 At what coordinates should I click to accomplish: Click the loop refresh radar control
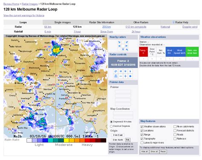[x=116, y=71]
